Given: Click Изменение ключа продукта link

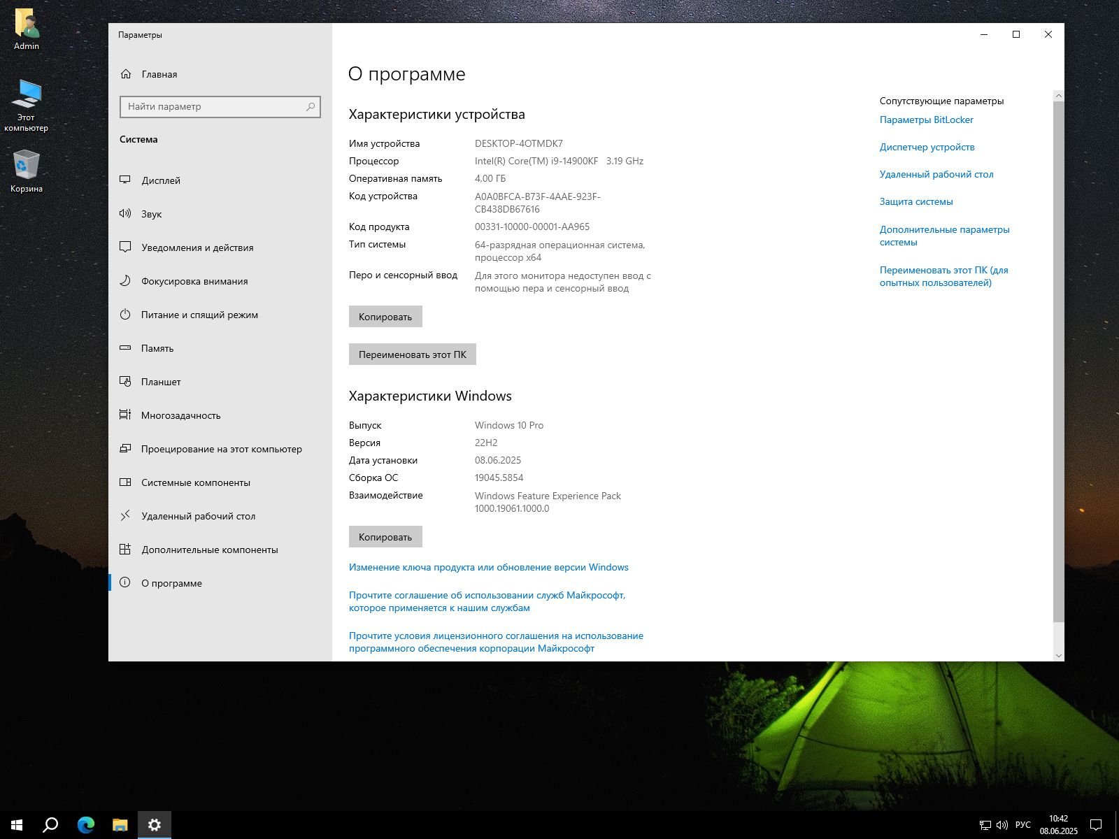Looking at the screenshot, I should click(x=489, y=567).
